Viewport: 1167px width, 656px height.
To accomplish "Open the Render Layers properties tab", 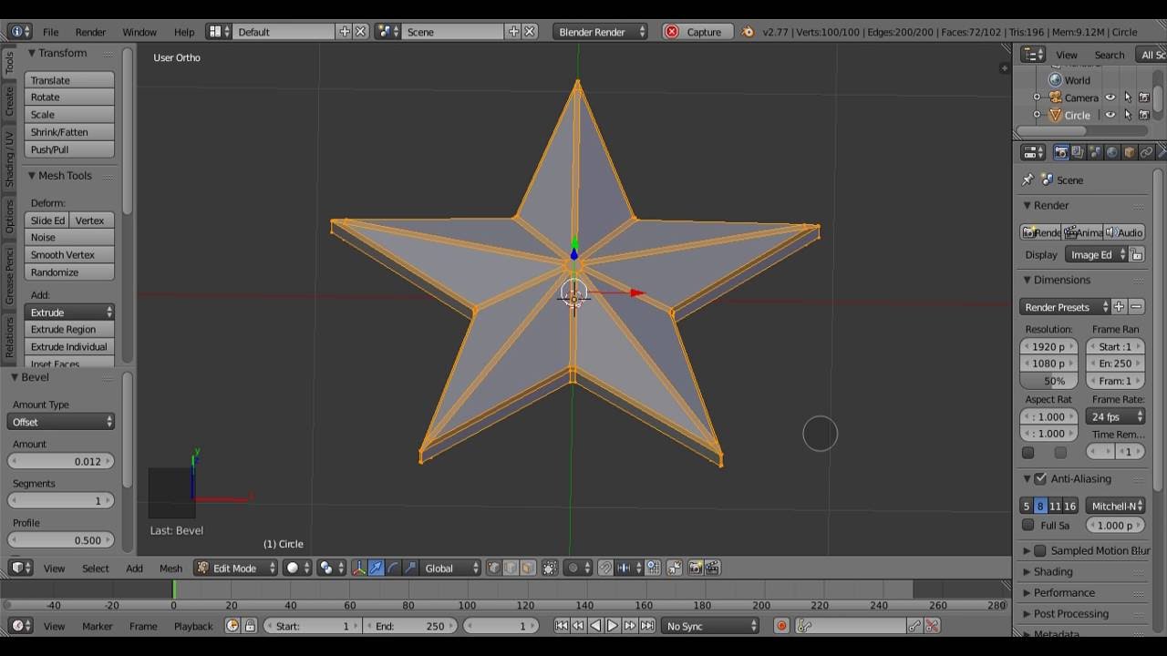I will tap(1078, 152).
